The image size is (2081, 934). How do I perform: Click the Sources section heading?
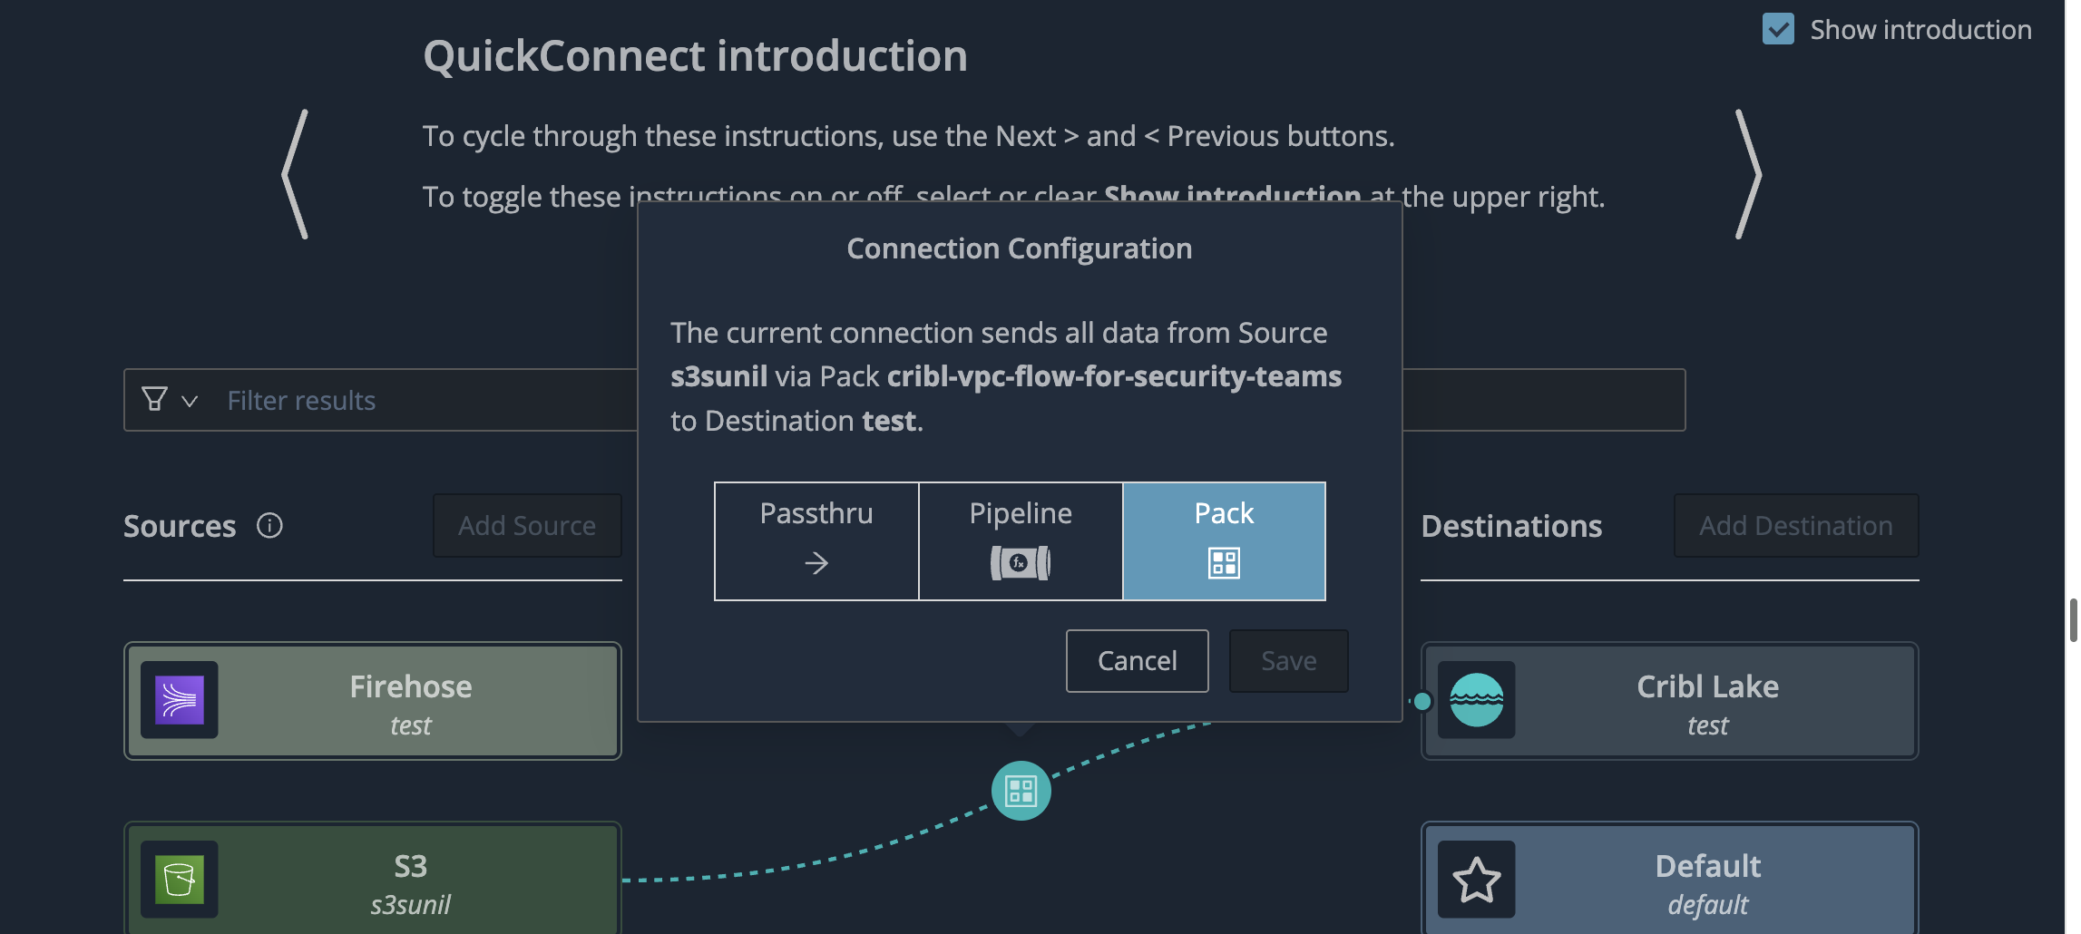coord(180,526)
